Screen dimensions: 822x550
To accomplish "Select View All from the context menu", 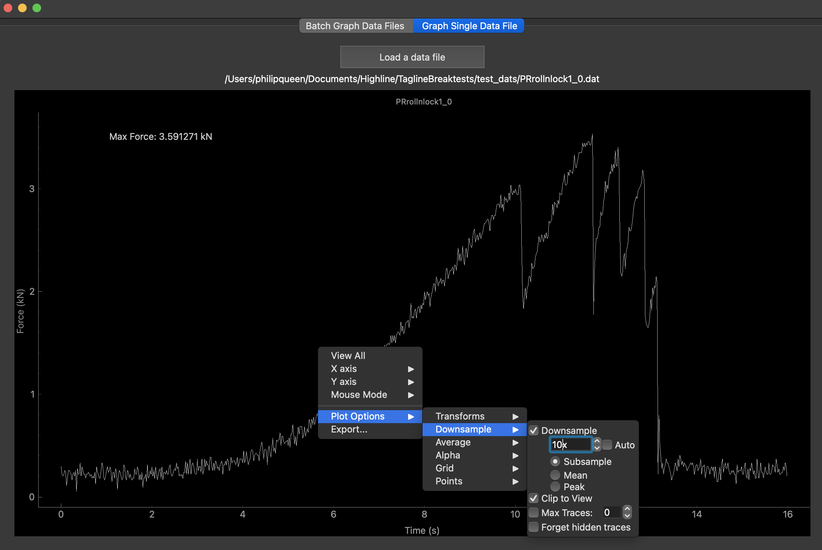I will pyautogui.click(x=348, y=356).
